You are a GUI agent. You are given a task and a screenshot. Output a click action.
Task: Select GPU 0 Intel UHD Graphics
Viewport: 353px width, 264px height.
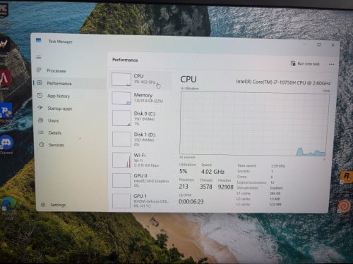(x=141, y=180)
